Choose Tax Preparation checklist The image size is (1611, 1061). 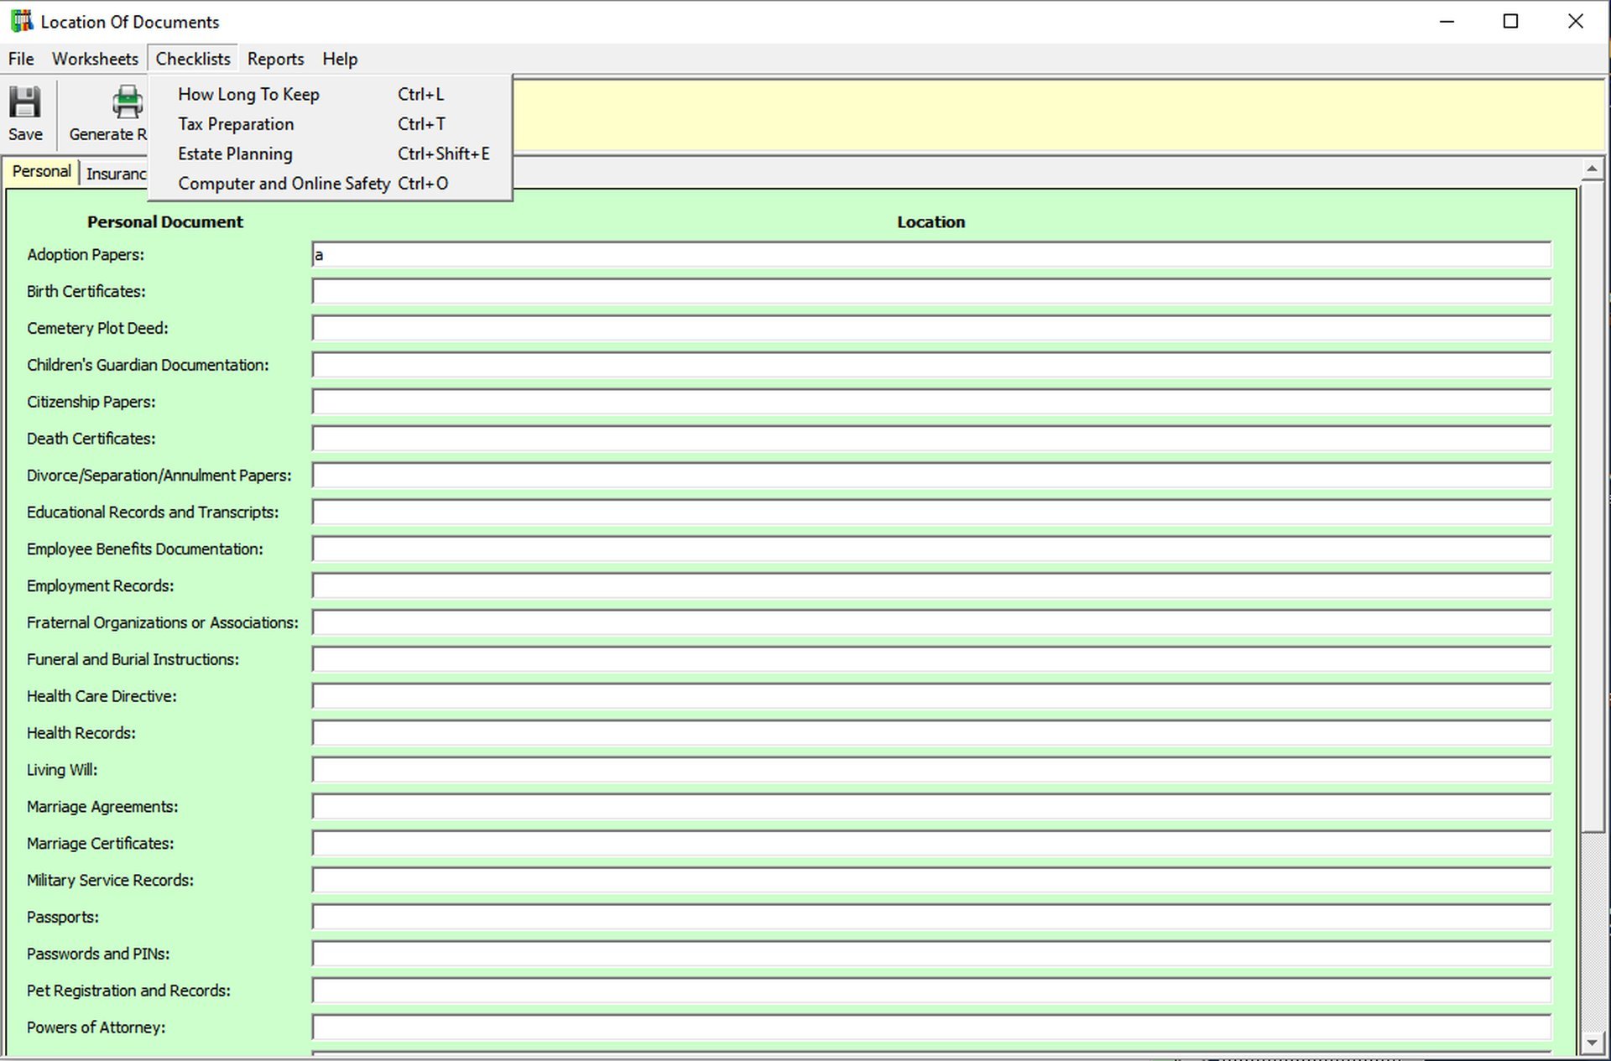point(330,124)
